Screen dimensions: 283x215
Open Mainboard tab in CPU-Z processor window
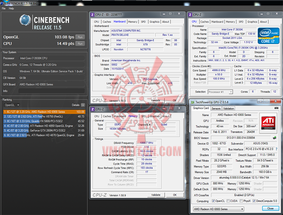(217, 22)
